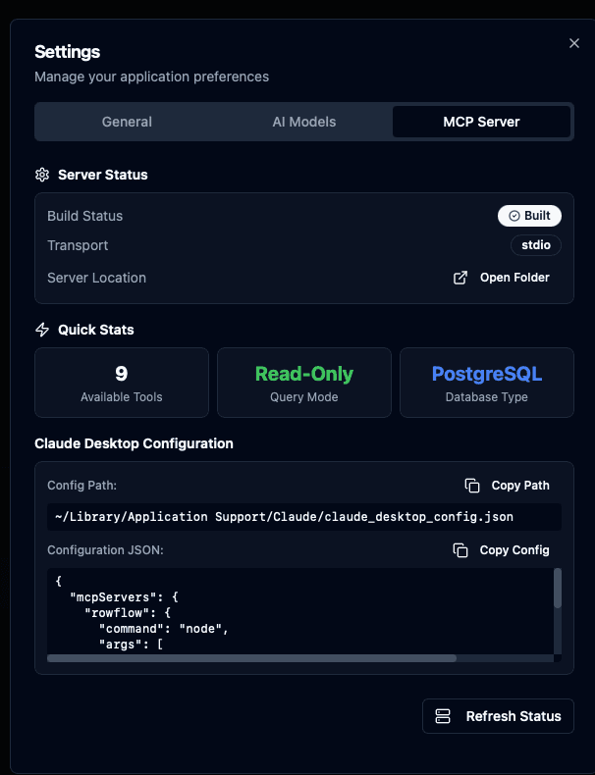Click the Open Folder external link icon
Image resolution: width=595 pixels, height=775 pixels.
pyautogui.click(x=460, y=278)
